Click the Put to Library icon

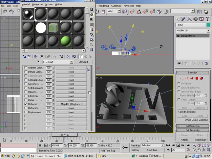click(61, 56)
